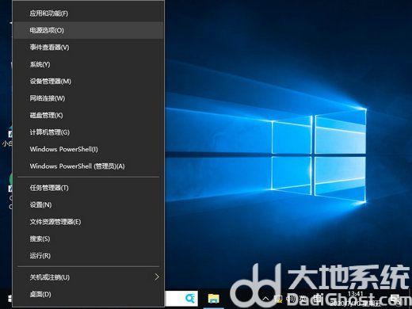Click the taskbar search box

click(x=181, y=299)
